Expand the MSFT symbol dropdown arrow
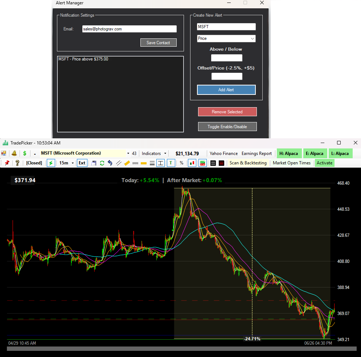This screenshot has height=357, width=361. click(128, 154)
